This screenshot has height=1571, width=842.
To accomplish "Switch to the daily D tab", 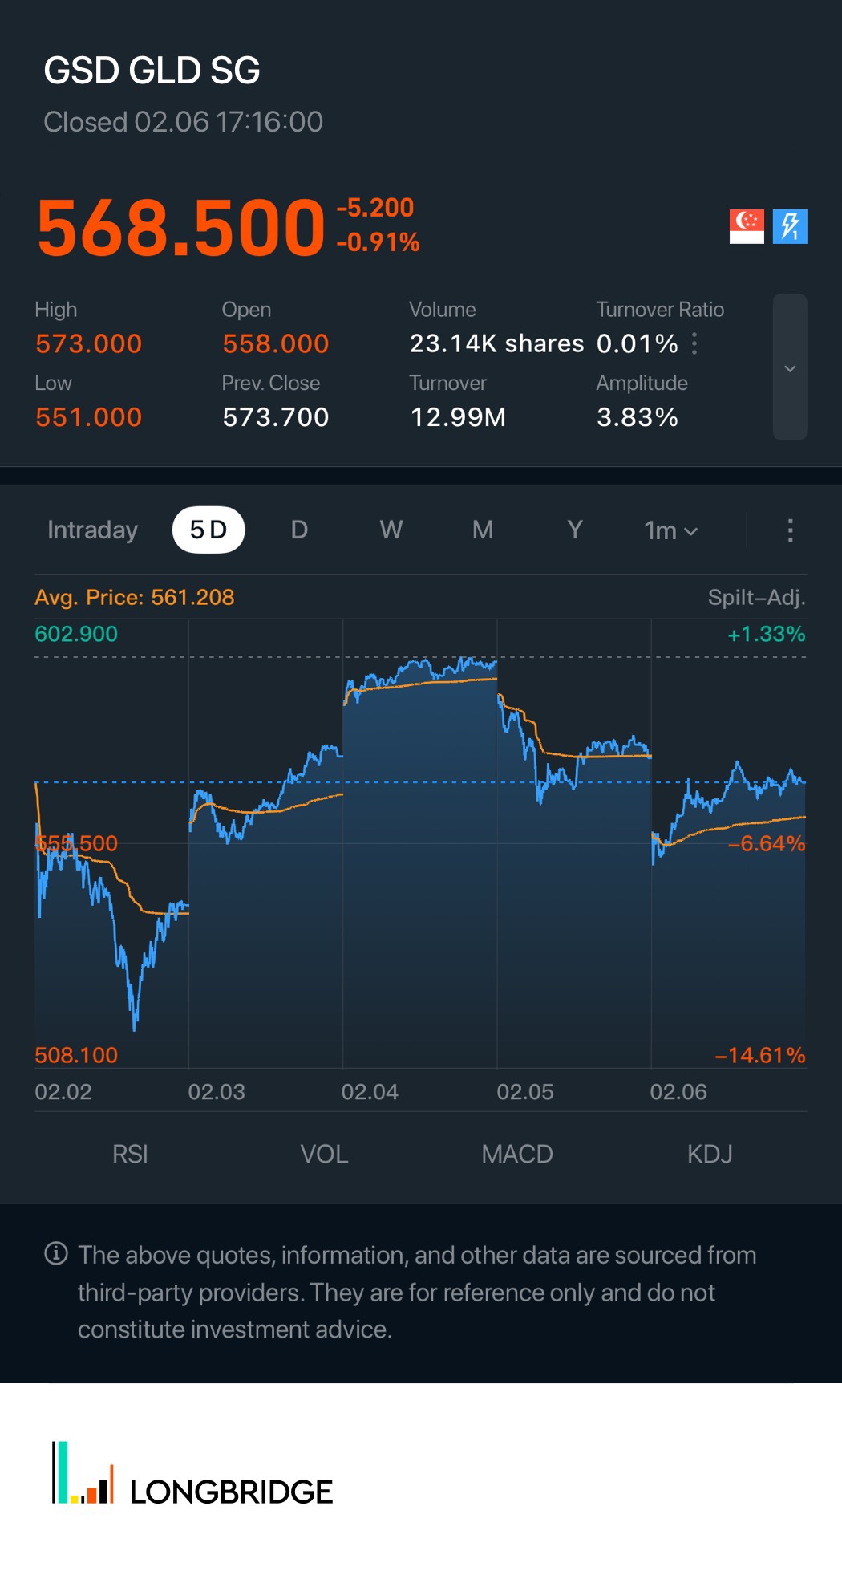I will [299, 530].
